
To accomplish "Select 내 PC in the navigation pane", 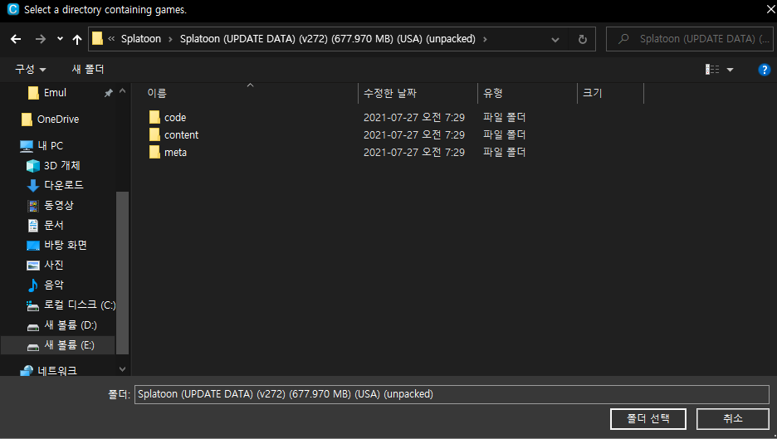I will [51, 146].
